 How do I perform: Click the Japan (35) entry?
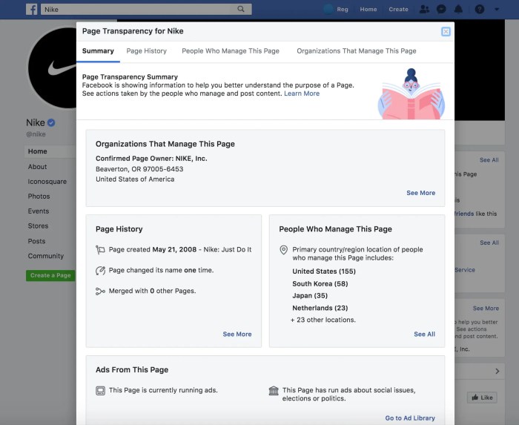(x=310, y=296)
